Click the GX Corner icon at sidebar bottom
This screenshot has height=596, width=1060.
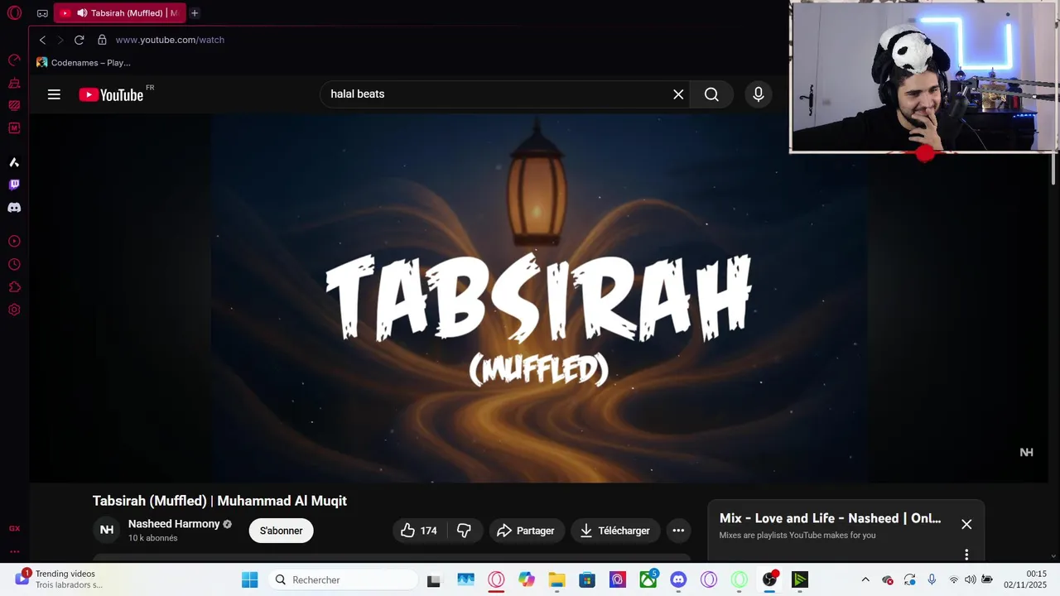[x=14, y=528]
